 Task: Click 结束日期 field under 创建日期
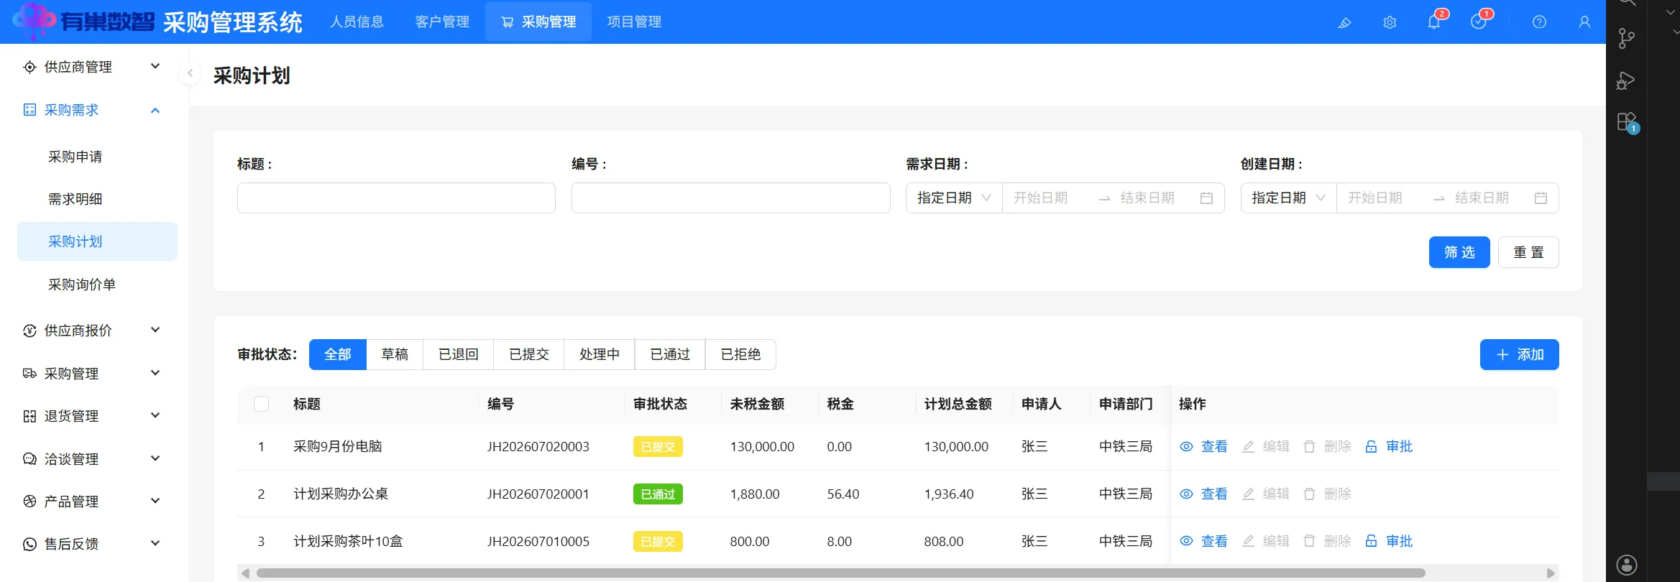coord(1489,198)
